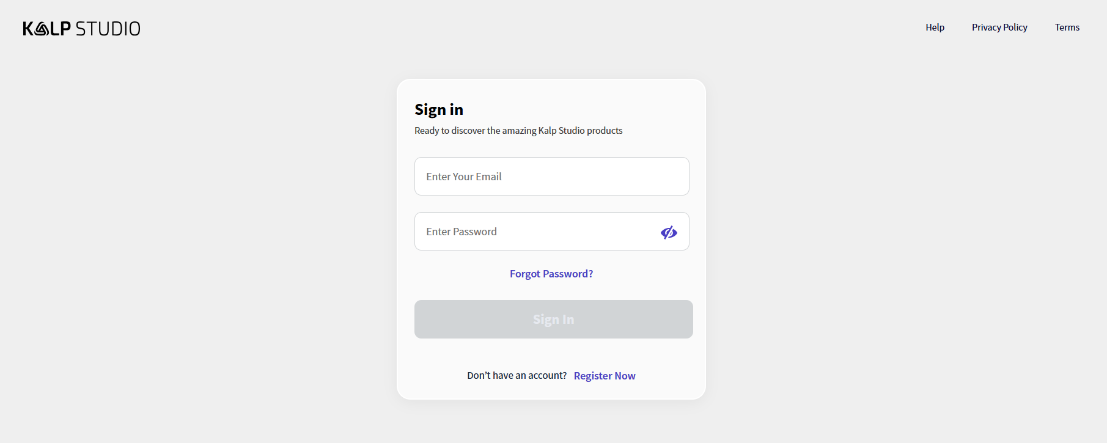Click the triangular emblem in the KALP wordmark
Screen dimensions: 1107x443
tap(42, 29)
